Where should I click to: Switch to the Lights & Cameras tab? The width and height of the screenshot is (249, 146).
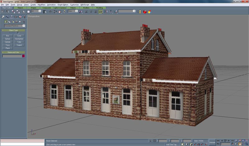[x=60, y=8]
